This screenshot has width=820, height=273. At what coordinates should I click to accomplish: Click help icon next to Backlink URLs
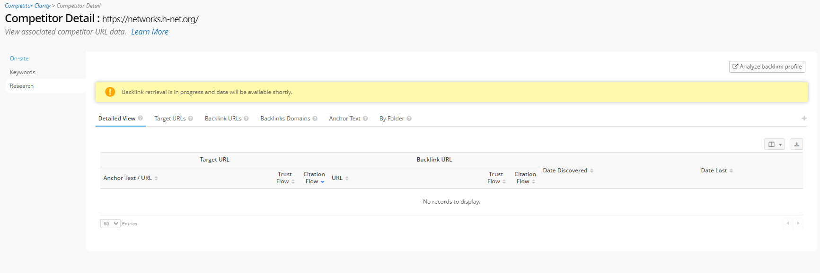pos(246,119)
